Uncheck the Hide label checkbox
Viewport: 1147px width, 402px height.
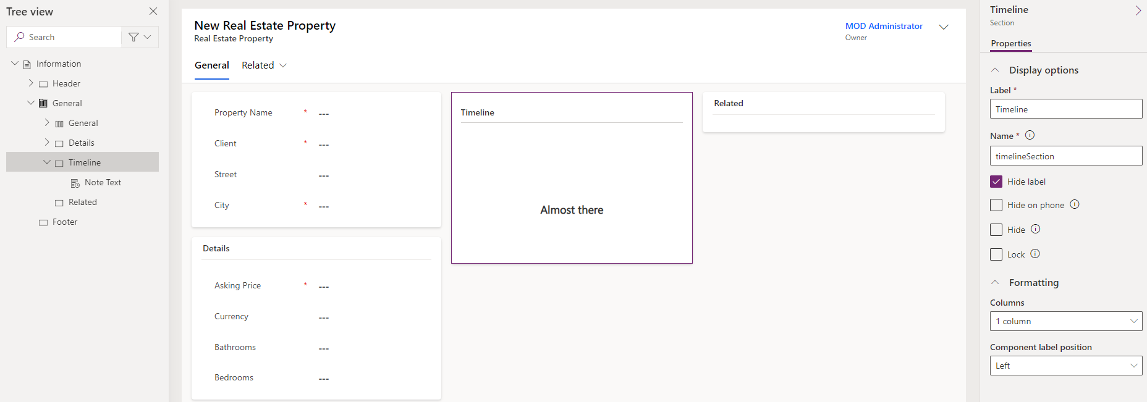(996, 182)
